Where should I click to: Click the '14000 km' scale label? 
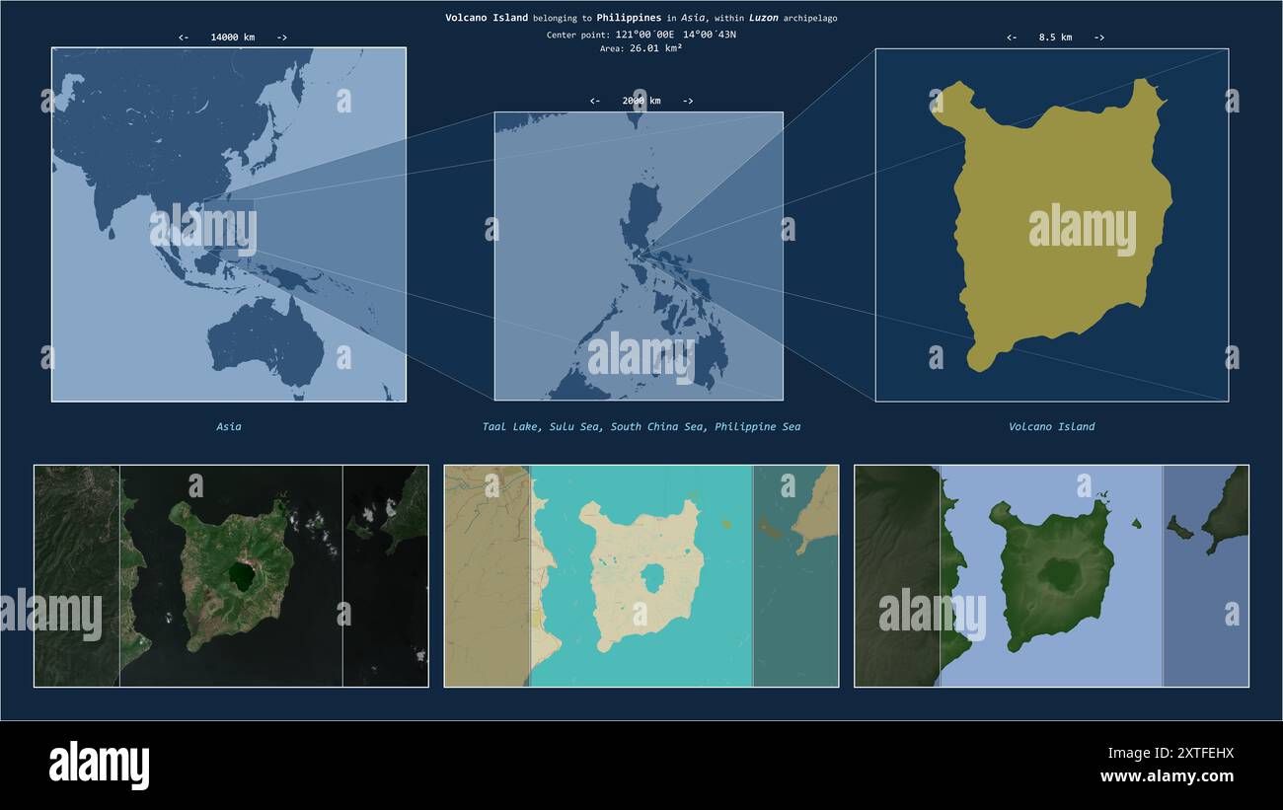pos(233,37)
